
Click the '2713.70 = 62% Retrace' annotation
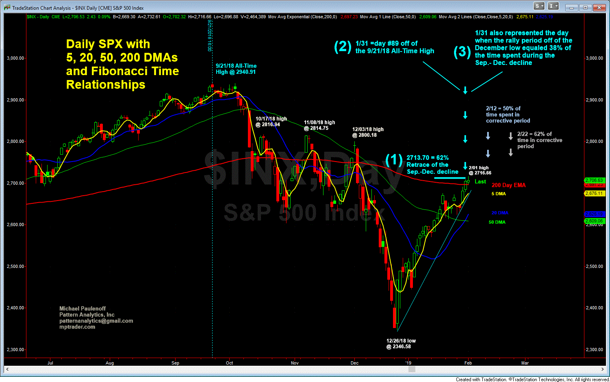click(432, 164)
